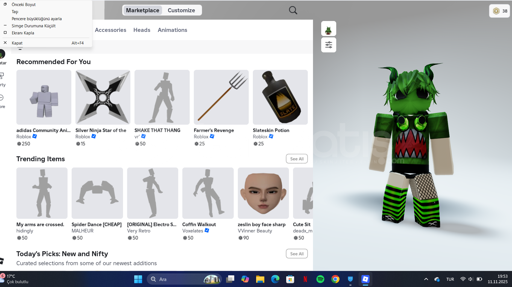Launch Netflix from the taskbar
Viewport: 512px width, 287px height.
305,279
